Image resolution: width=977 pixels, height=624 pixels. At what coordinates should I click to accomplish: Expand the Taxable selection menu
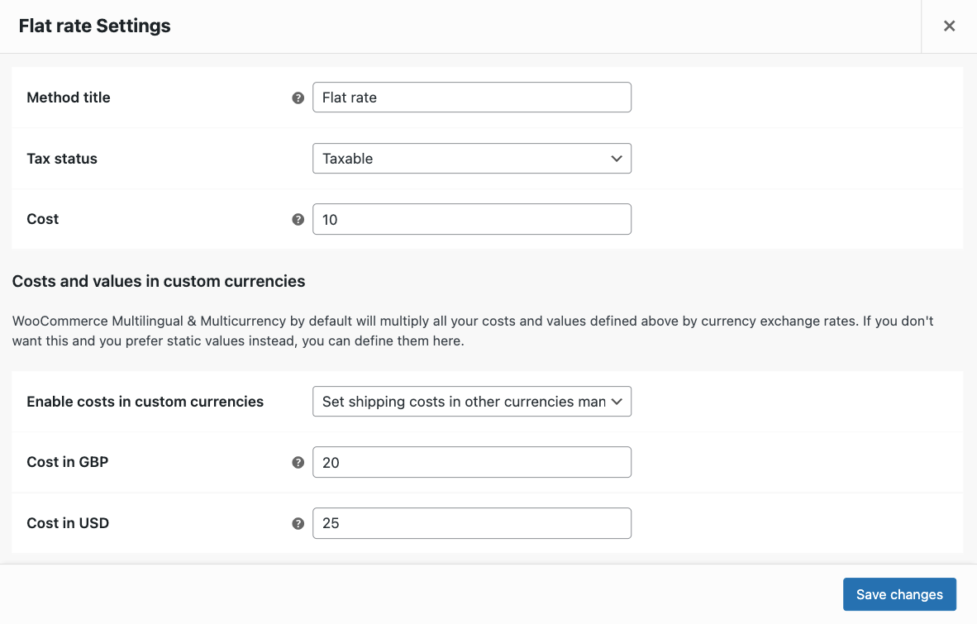(471, 158)
